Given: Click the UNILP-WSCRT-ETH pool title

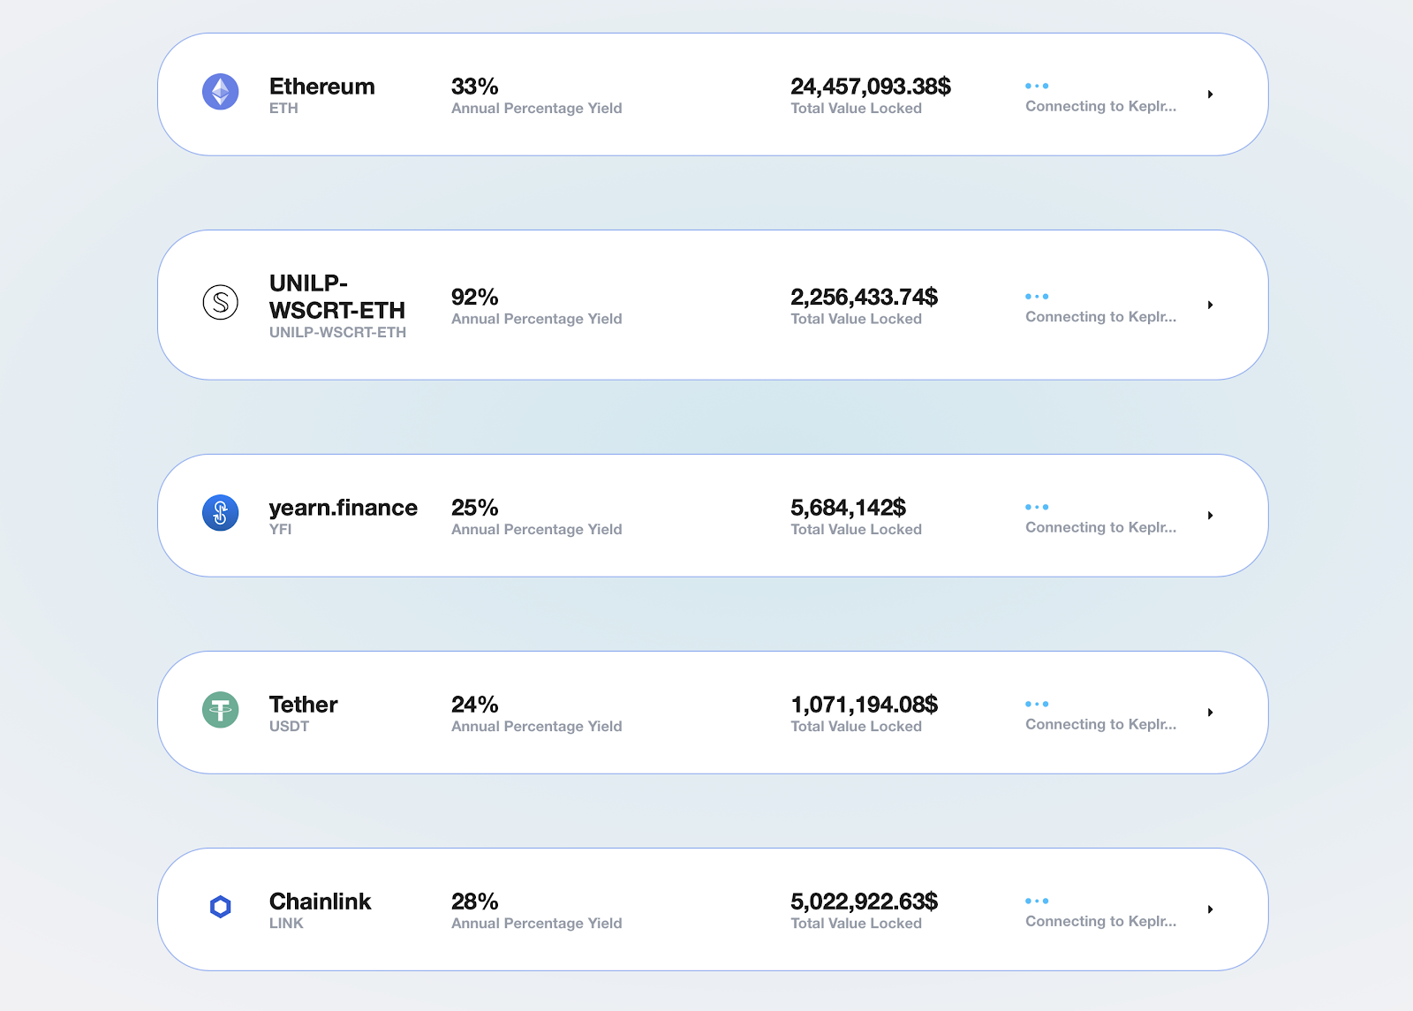Looking at the screenshot, I should pyautogui.click(x=337, y=297).
